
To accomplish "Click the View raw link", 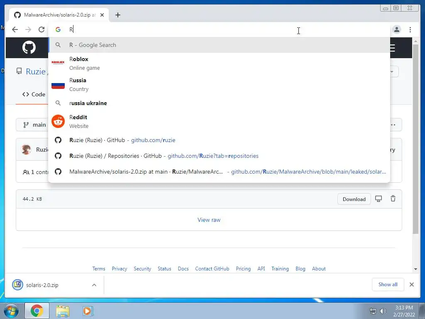I will pyautogui.click(x=209, y=220).
